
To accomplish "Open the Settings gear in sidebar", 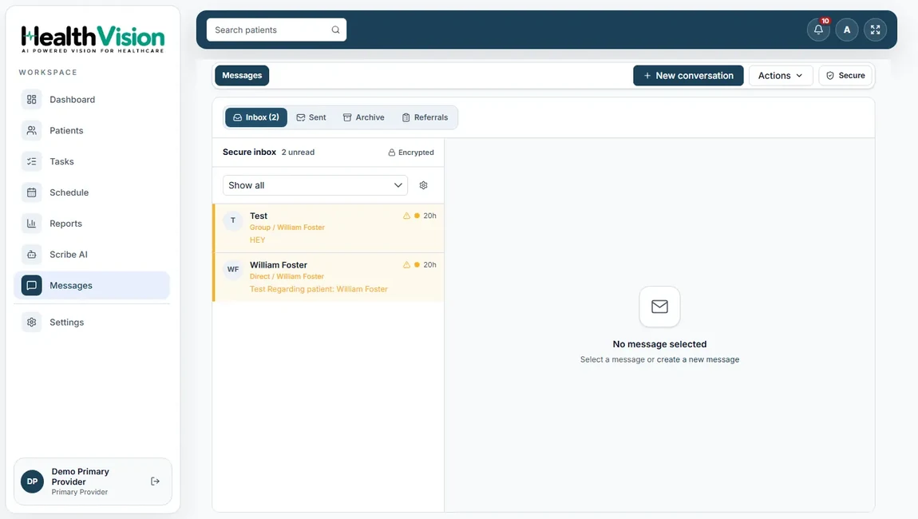I will (32, 322).
